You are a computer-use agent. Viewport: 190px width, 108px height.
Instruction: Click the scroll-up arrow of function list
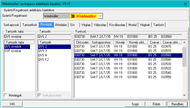point(185,42)
